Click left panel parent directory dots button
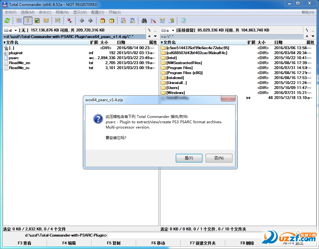 [155, 30]
